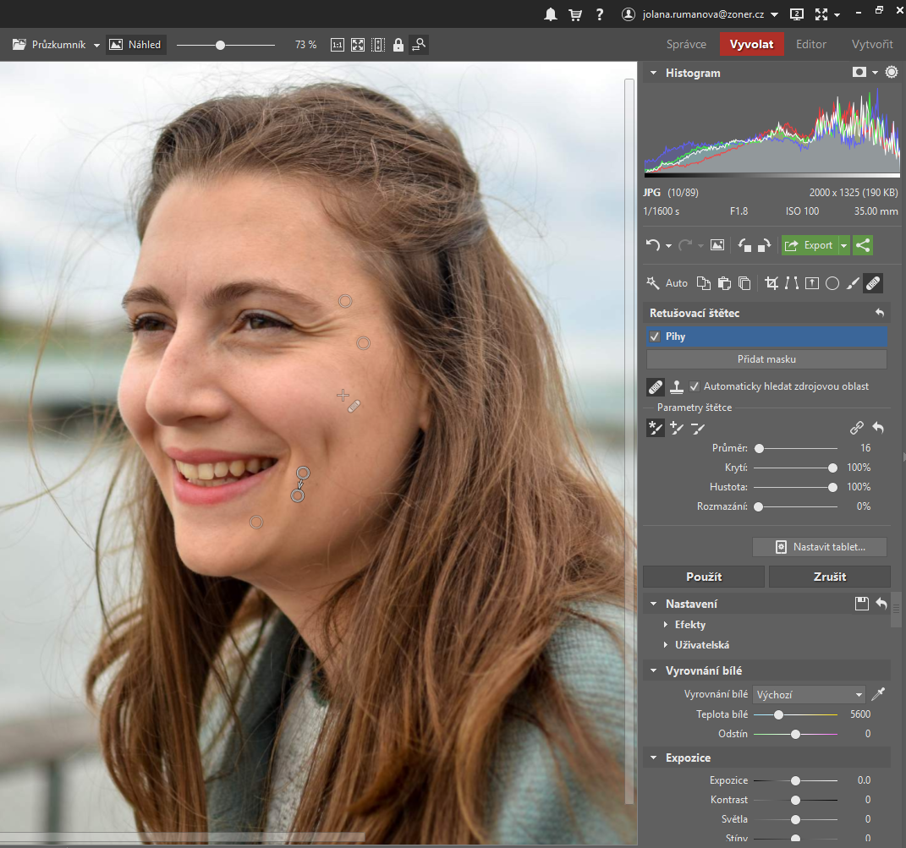Image resolution: width=906 pixels, height=848 pixels.
Task: Click the white balance eyedropper
Action: (878, 695)
